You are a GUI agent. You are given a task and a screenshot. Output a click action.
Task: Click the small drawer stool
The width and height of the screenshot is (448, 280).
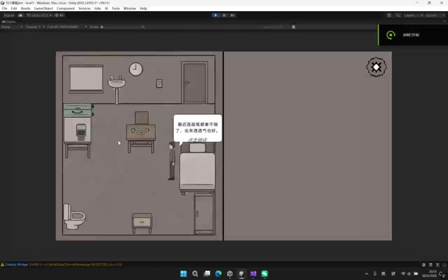142,223
